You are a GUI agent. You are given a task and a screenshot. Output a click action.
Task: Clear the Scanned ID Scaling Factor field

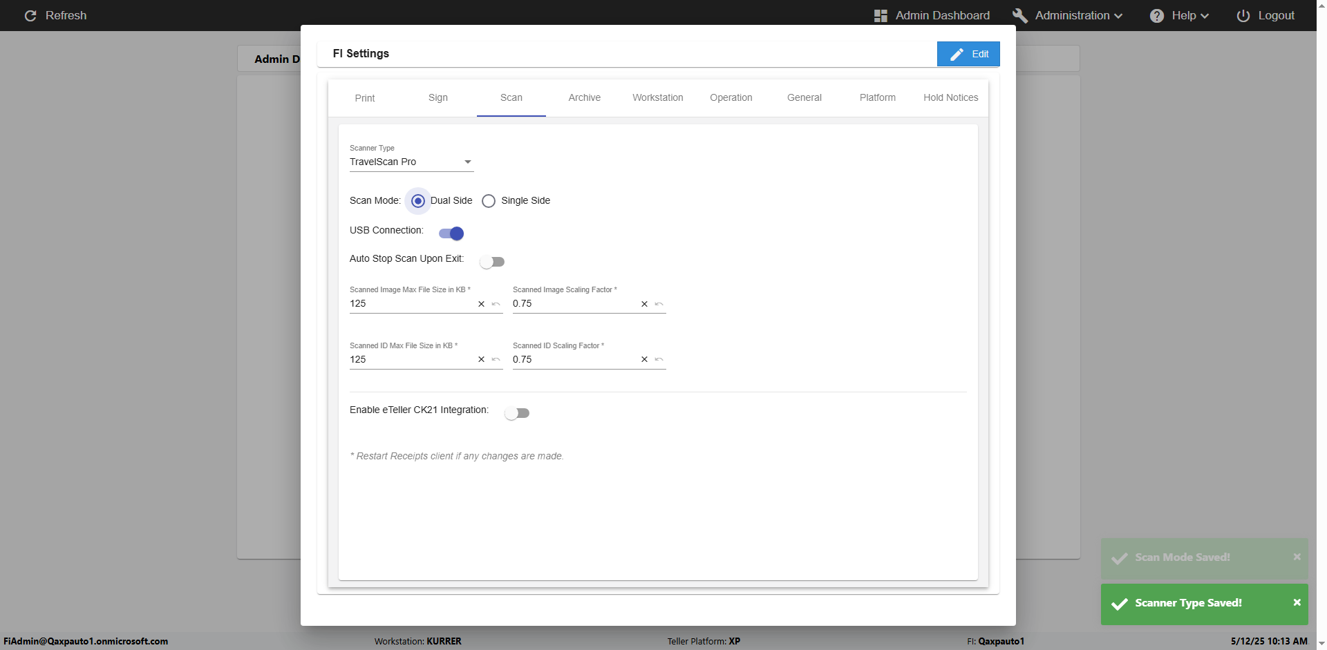tap(645, 359)
